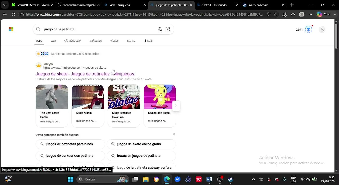
Task: Open The Best Skate Game thumbnail
Action: pos(52,97)
